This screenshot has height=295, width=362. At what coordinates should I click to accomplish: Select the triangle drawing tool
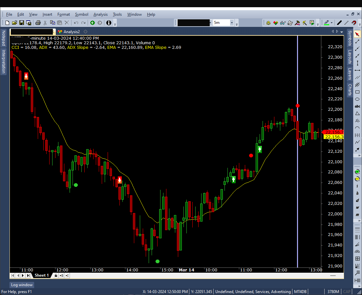(x=357, y=113)
